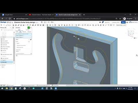This screenshot has height=103, width=138.
Task: Select the neck pocket feature in the list
Action: 5,41
